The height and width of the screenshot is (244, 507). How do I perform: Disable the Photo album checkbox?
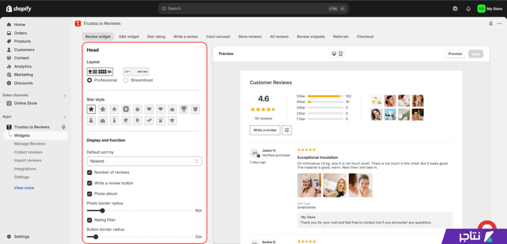pos(90,194)
